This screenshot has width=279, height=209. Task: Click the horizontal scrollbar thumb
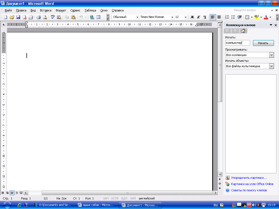(x=127, y=193)
